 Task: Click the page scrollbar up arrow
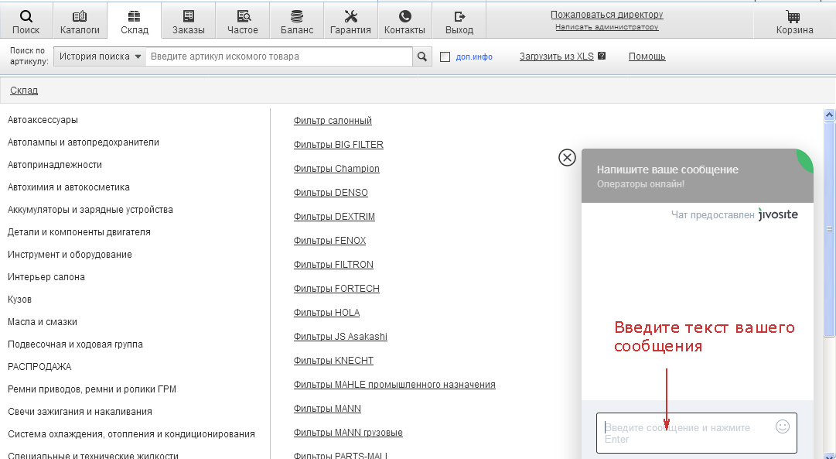[x=830, y=115]
